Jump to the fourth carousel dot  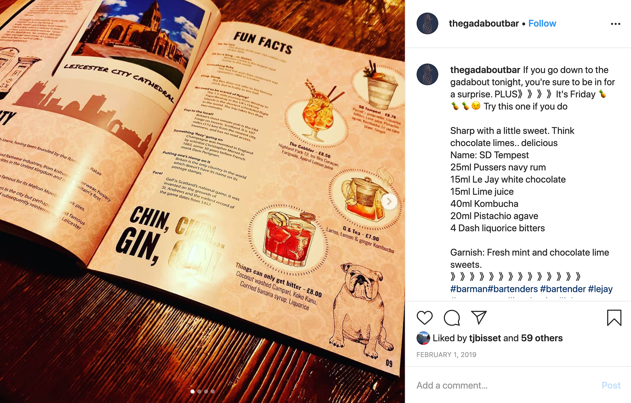click(213, 391)
